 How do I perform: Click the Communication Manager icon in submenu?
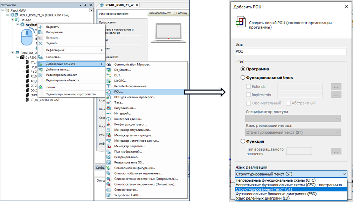click(108, 65)
